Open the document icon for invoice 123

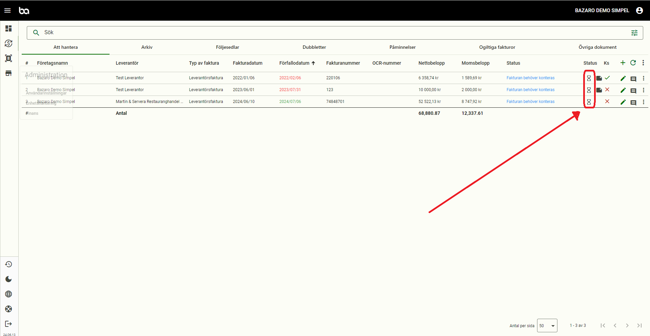click(599, 90)
